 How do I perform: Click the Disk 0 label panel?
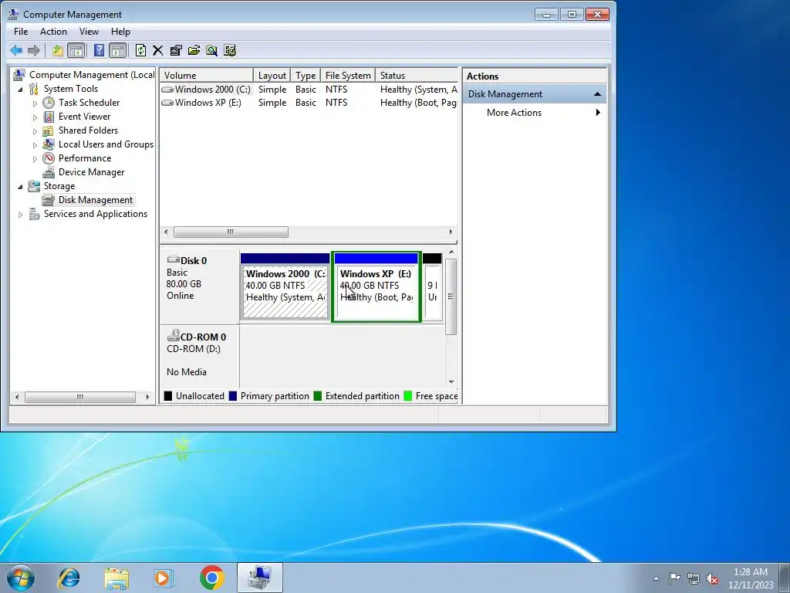(200, 286)
